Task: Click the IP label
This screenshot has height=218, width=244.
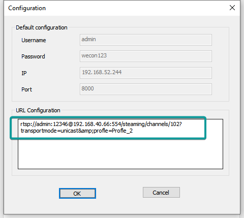Action: pos(24,73)
